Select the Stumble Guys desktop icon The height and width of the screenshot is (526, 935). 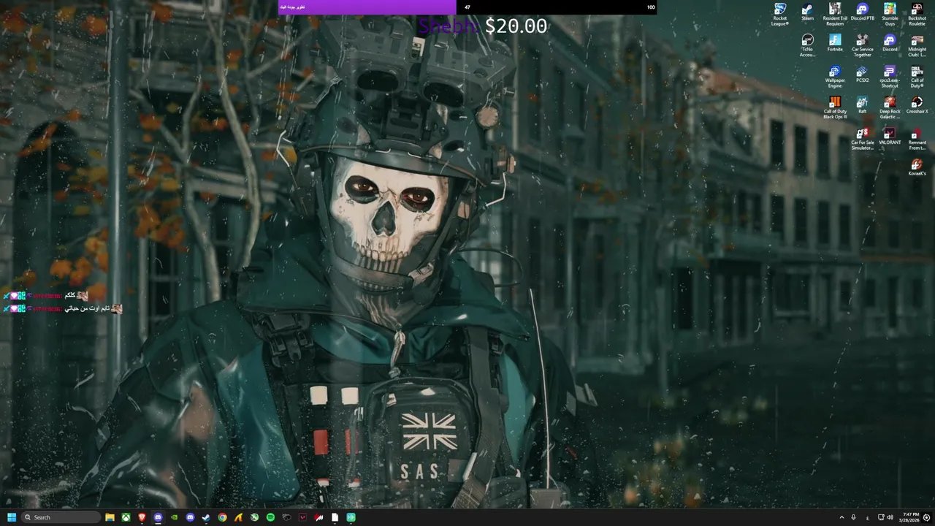point(890,14)
